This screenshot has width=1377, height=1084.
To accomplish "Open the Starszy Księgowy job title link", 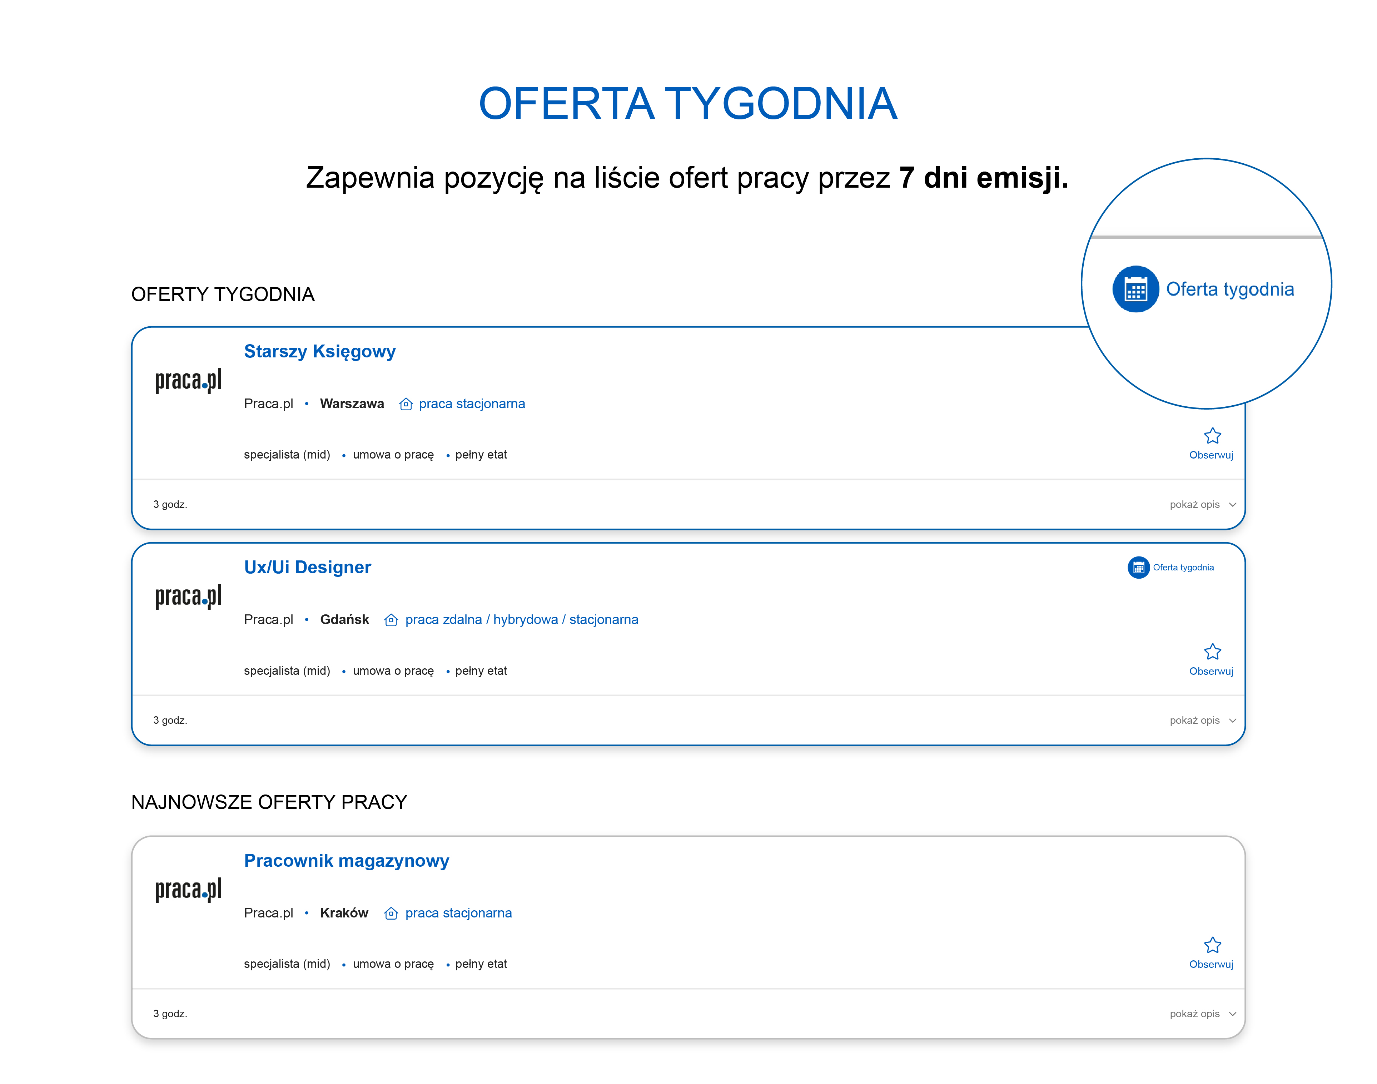I will [319, 352].
